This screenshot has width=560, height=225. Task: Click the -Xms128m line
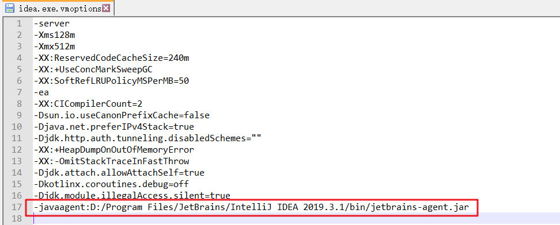click(54, 35)
